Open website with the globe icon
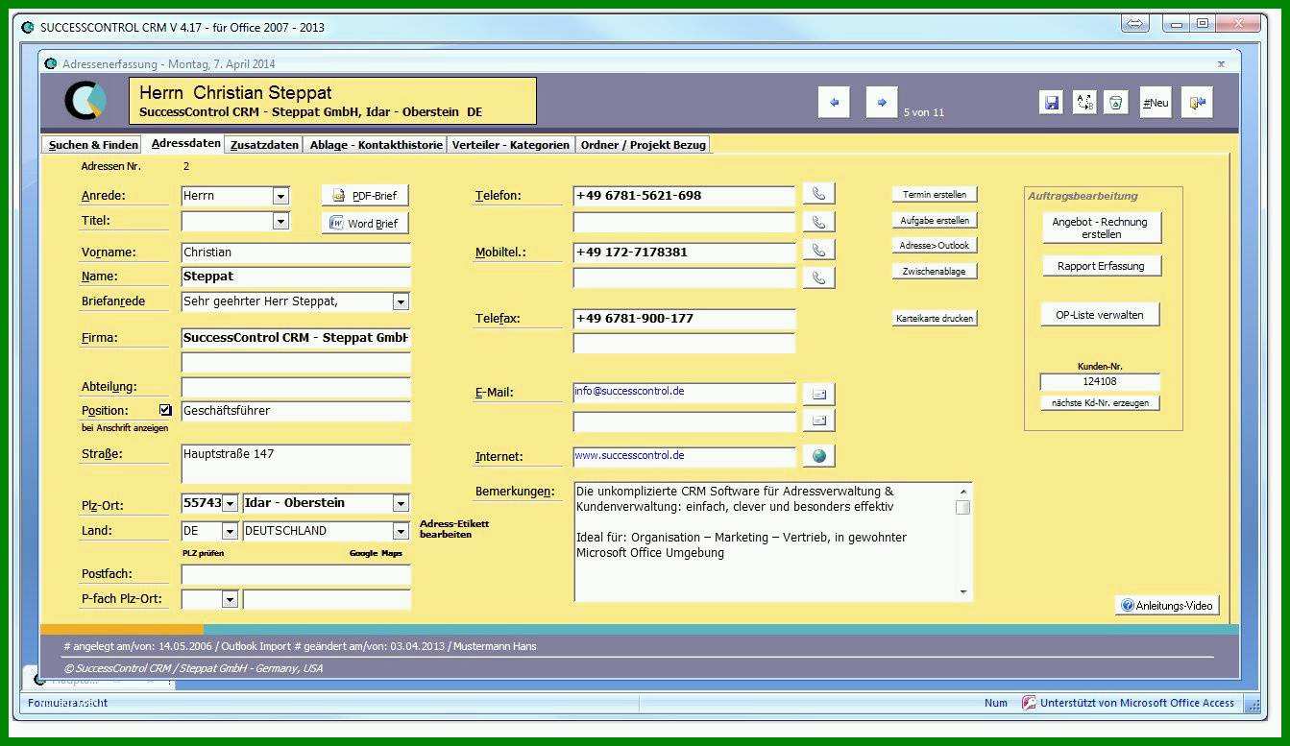The width and height of the screenshot is (1290, 746). tap(818, 456)
